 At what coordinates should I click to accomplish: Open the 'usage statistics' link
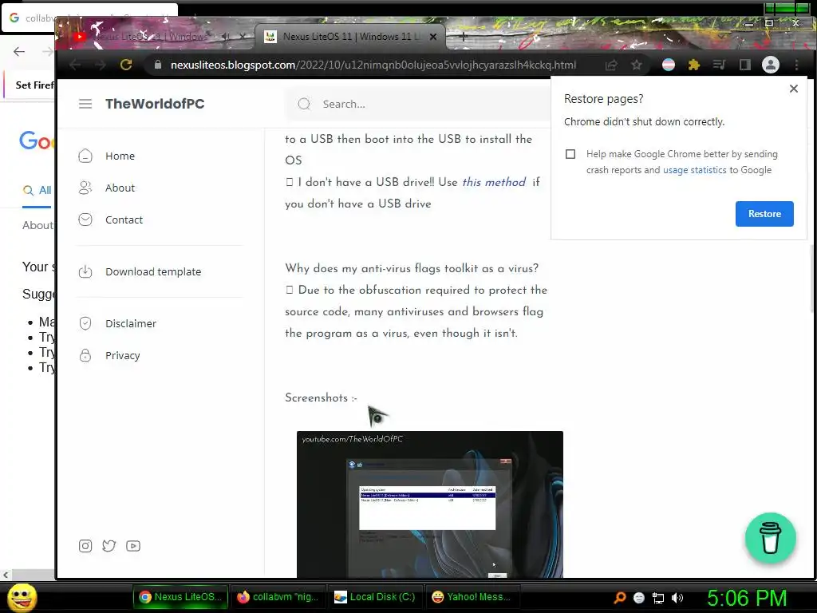pyautogui.click(x=694, y=170)
